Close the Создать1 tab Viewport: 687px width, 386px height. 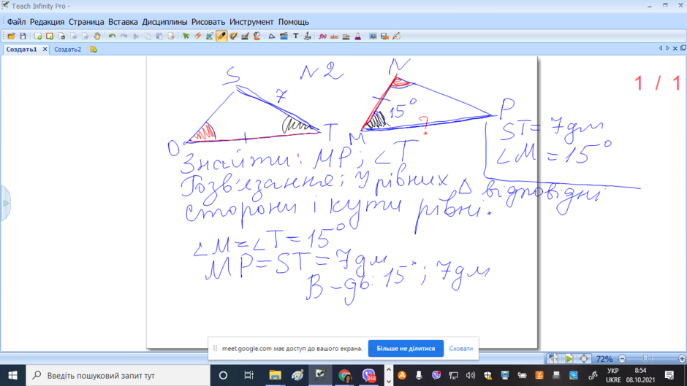pyautogui.click(x=45, y=50)
